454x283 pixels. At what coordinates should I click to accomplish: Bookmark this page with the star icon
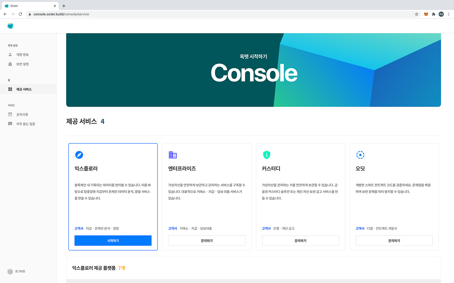pyautogui.click(x=417, y=14)
